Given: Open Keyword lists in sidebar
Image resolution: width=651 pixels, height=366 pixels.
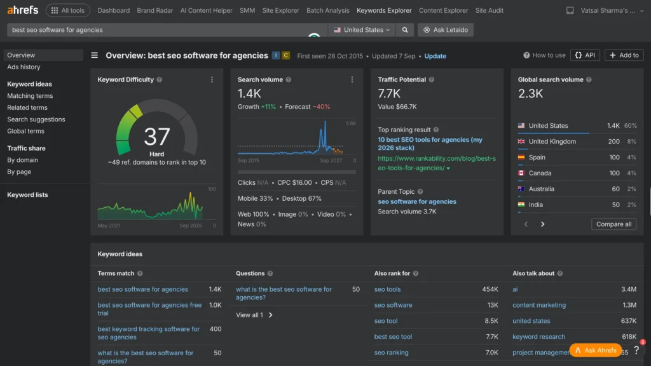Looking at the screenshot, I should click(27, 194).
